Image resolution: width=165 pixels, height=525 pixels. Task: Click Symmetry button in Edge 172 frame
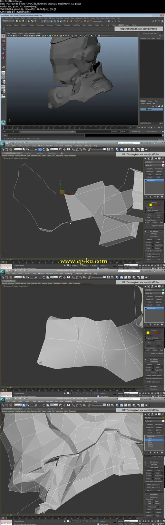click(159, 172)
